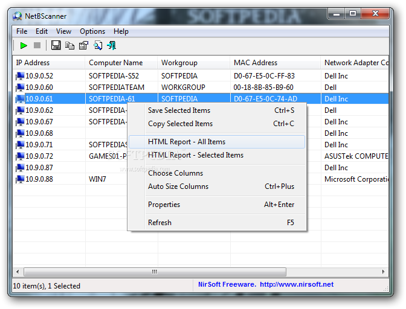Choose Copy Selected Items in context menu

(x=217, y=124)
